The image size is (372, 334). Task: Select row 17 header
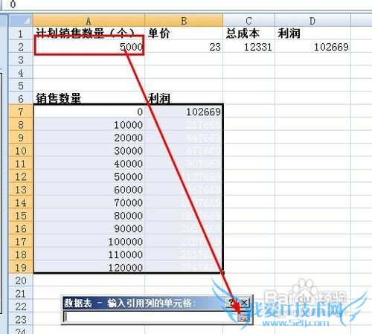click(x=21, y=242)
